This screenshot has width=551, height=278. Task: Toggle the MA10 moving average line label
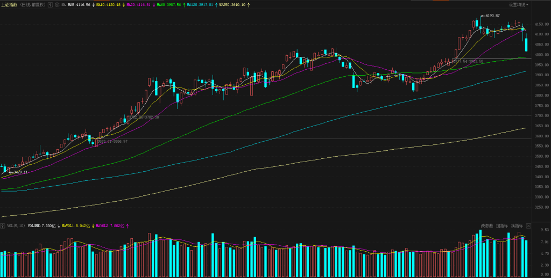click(108, 4)
